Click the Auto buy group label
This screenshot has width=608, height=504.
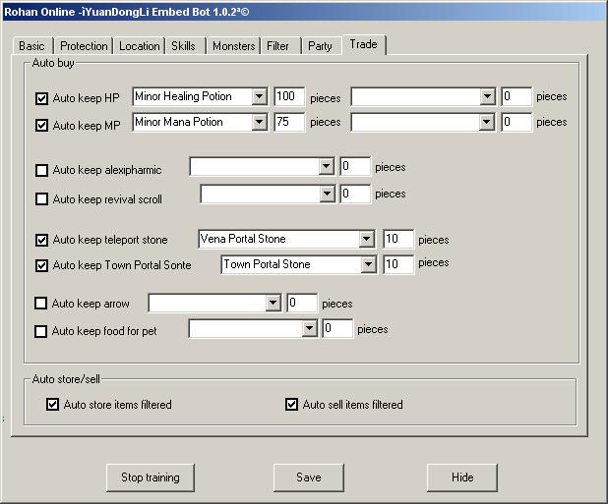pyautogui.click(x=53, y=63)
